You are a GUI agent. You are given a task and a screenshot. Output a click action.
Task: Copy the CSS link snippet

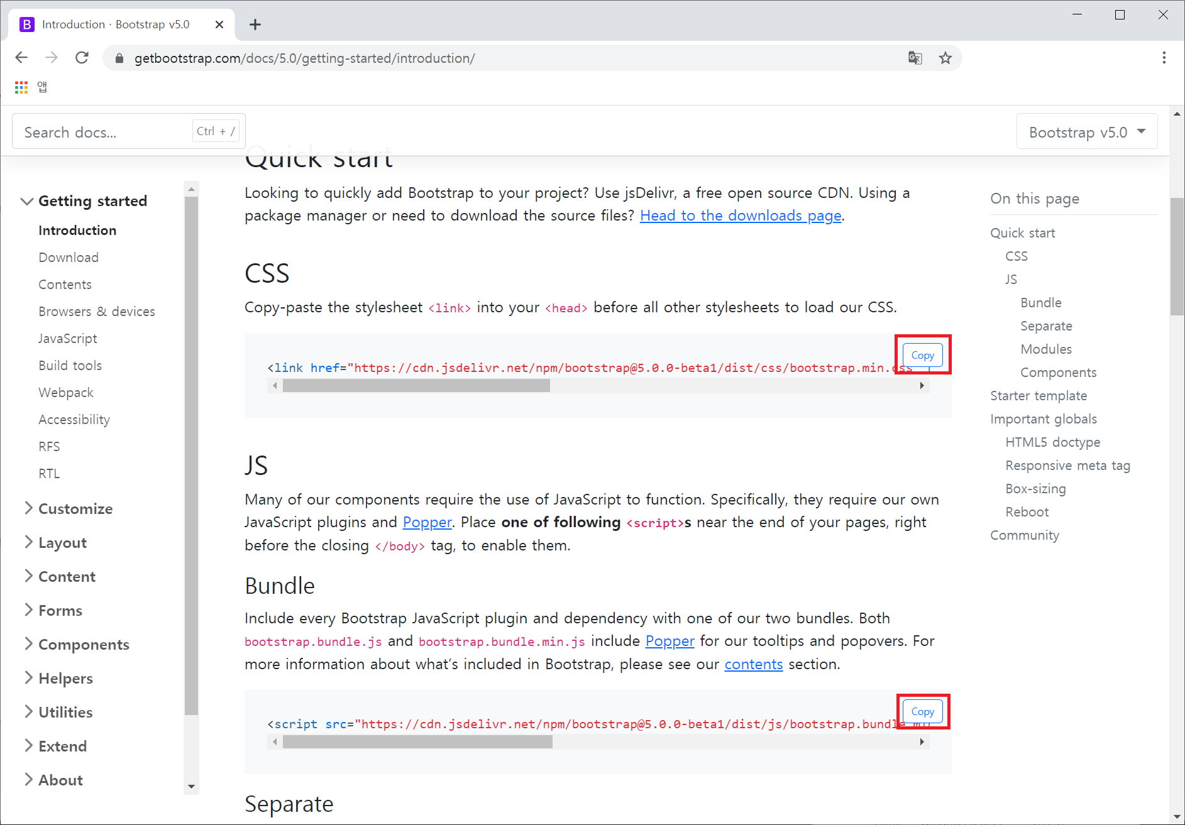922,355
